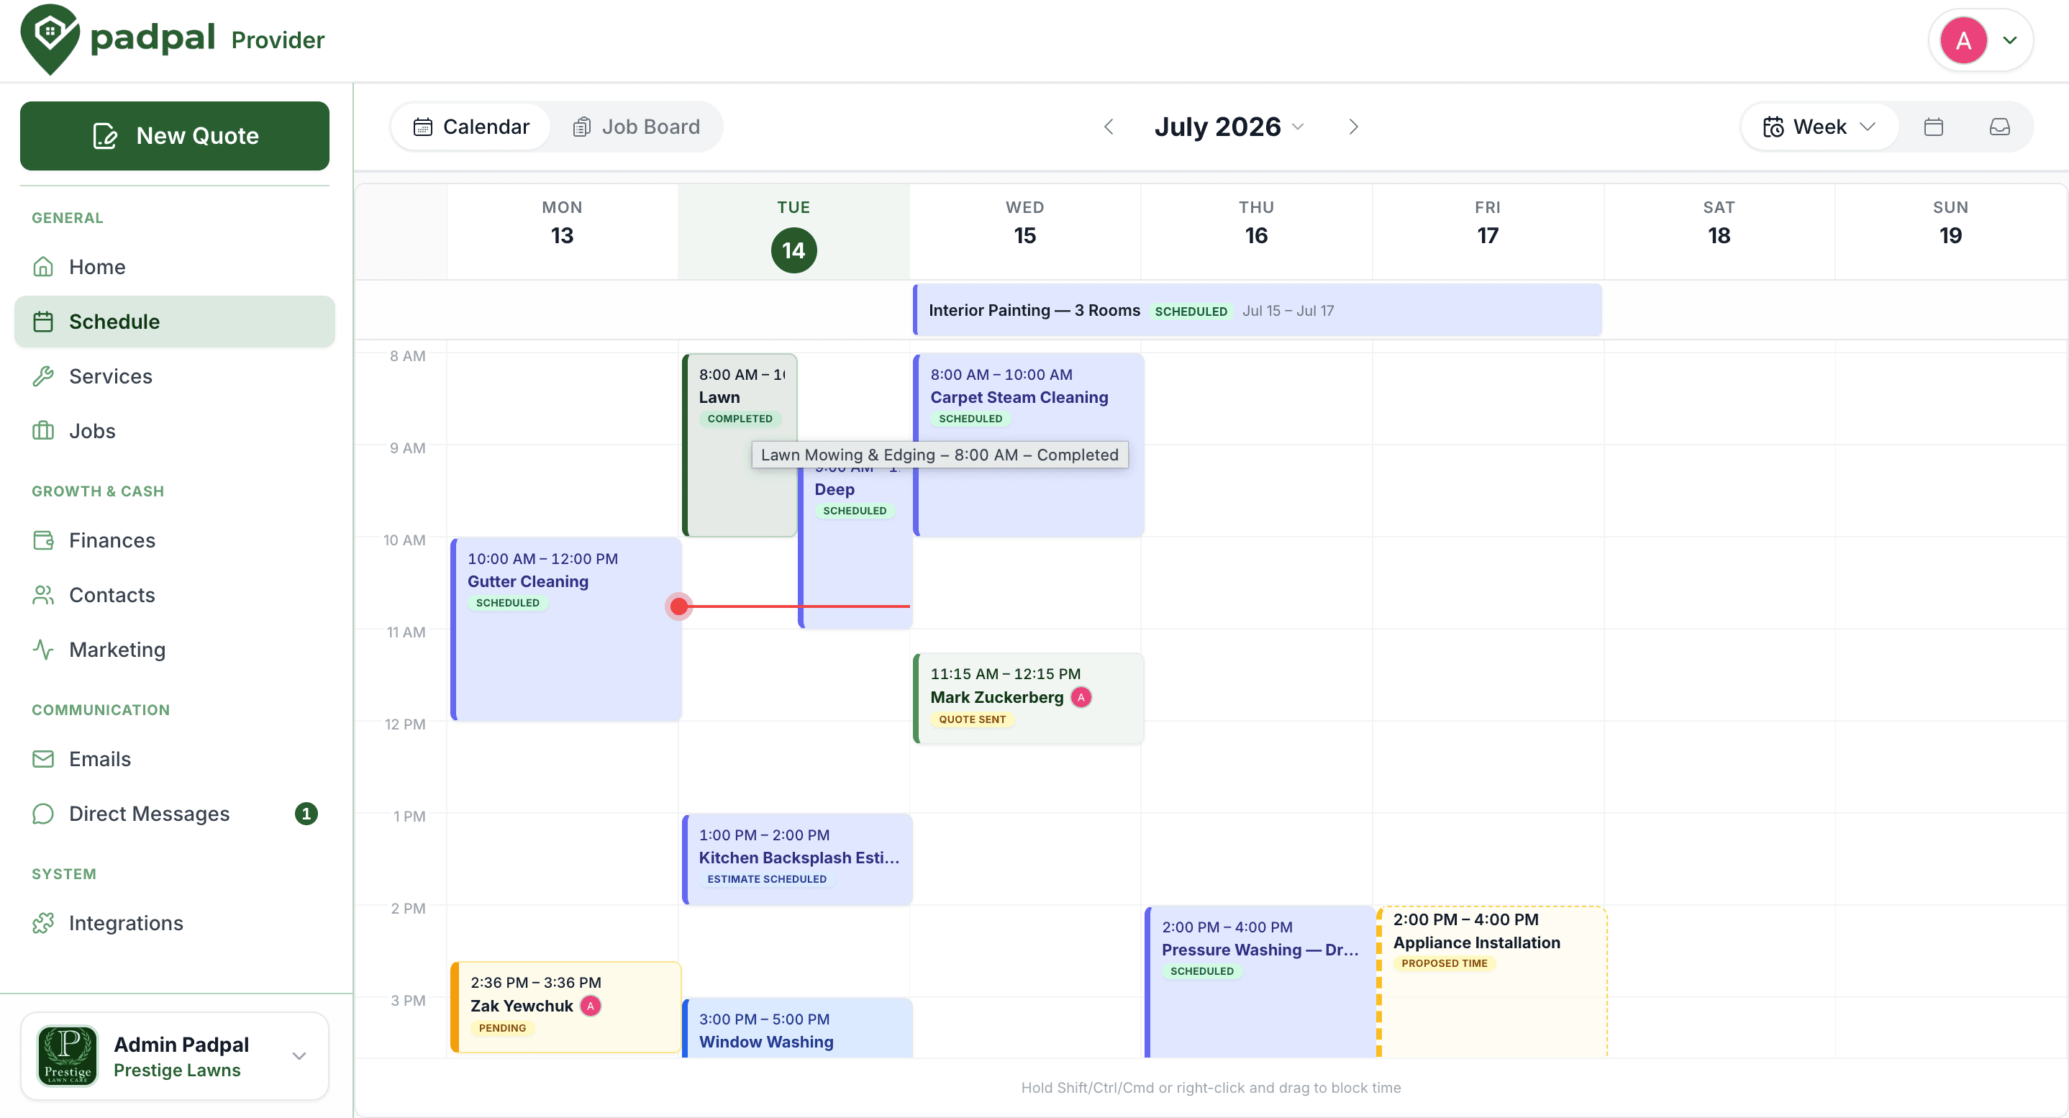Open the Contacts sidebar item
Screen dimensions: 2069x1118
pos(174,595)
